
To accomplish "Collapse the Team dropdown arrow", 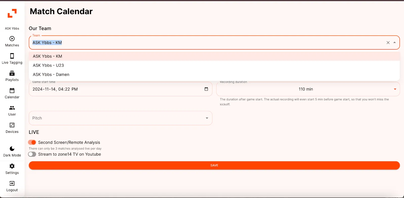I will pyautogui.click(x=395, y=43).
